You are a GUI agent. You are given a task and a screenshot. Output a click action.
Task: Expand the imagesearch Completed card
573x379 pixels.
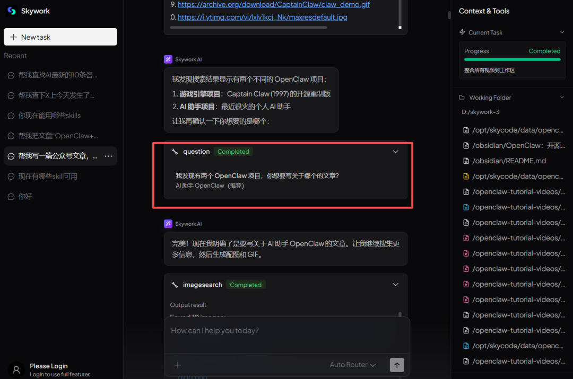[x=395, y=284]
